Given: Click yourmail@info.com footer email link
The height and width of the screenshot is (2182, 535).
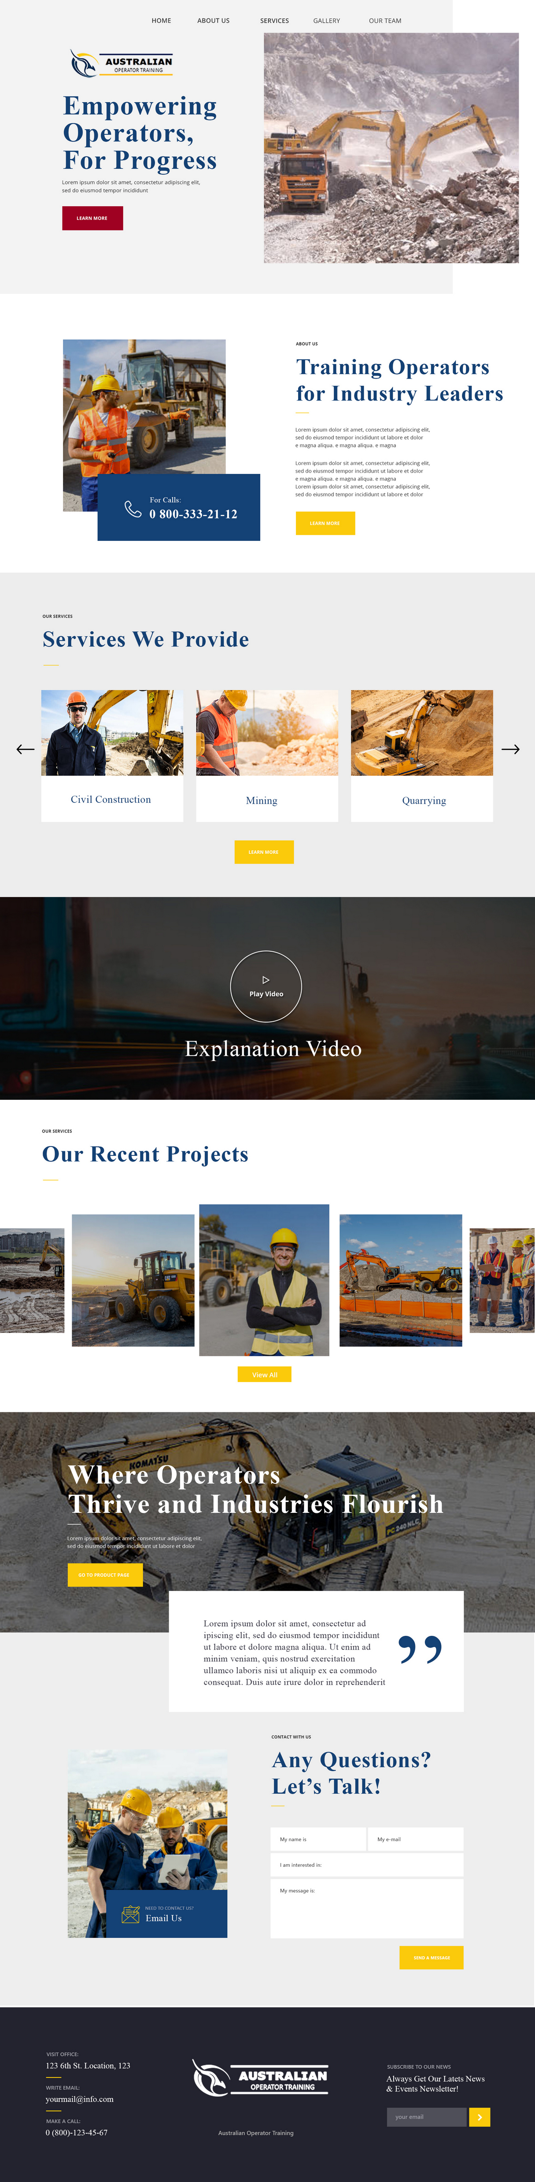Looking at the screenshot, I should pyautogui.click(x=80, y=2099).
